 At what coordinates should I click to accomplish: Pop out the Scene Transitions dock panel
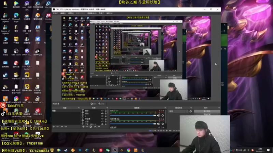[x=191, y=108]
